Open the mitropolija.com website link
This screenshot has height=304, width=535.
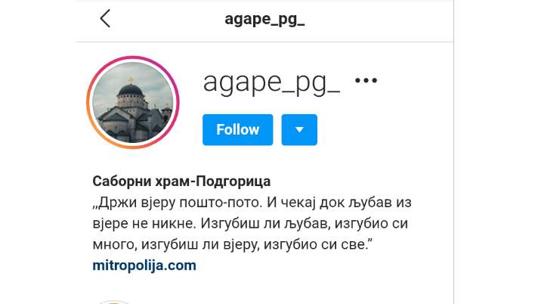point(144,265)
